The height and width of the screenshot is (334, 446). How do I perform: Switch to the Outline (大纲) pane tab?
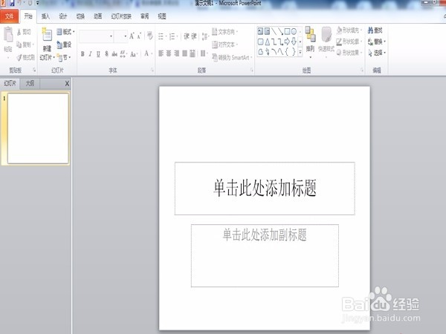click(30, 83)
